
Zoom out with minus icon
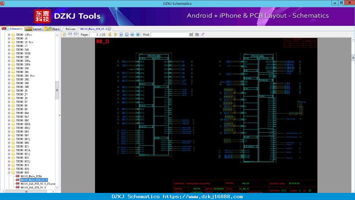pos(132,35)
